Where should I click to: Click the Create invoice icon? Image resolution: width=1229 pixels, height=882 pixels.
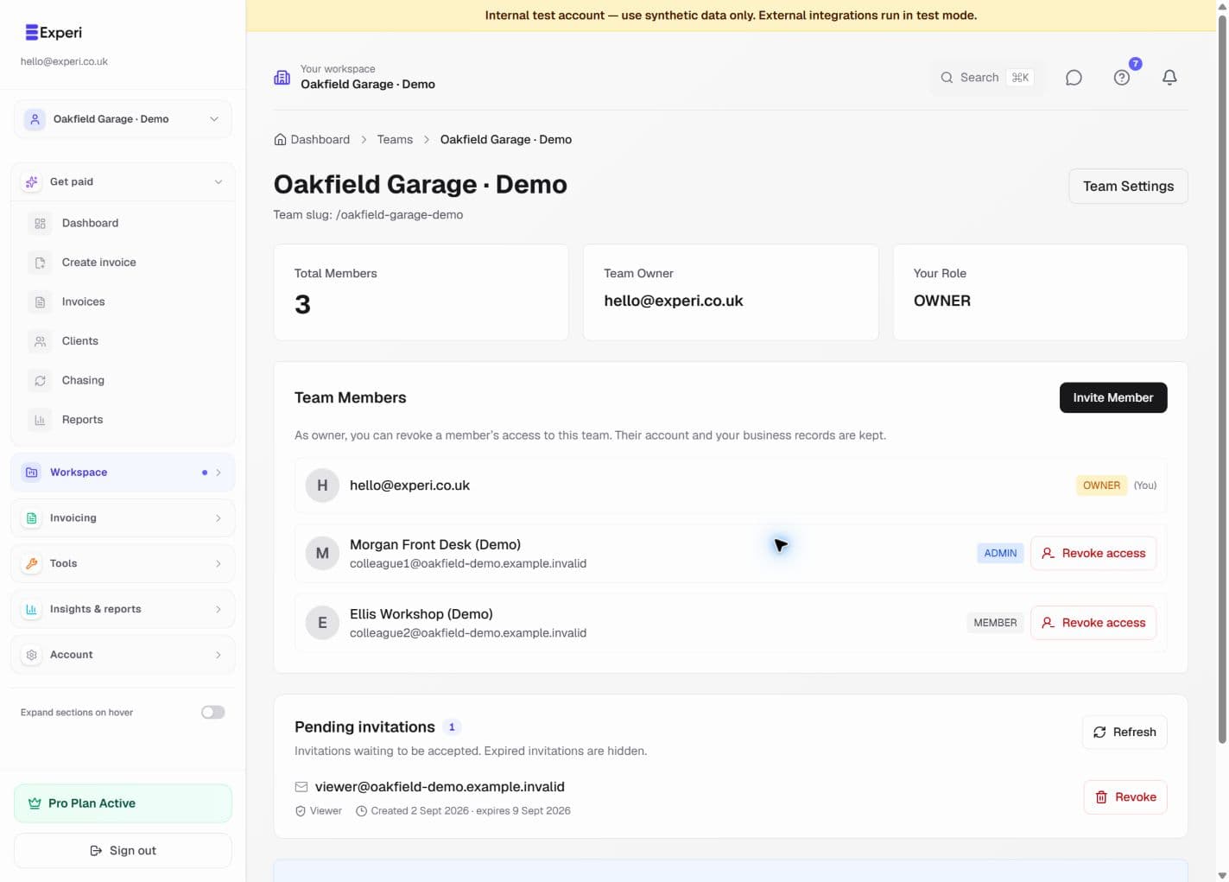click(x=40, y=263)
